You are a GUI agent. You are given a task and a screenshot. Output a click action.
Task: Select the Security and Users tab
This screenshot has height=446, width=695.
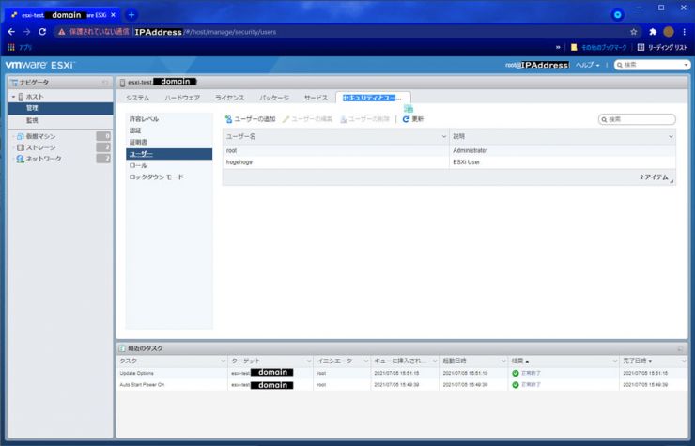click(373, 98)
